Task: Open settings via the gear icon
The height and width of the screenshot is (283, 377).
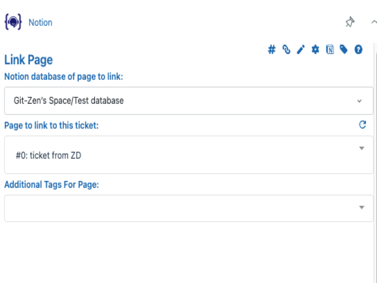Action: (315, 50)
